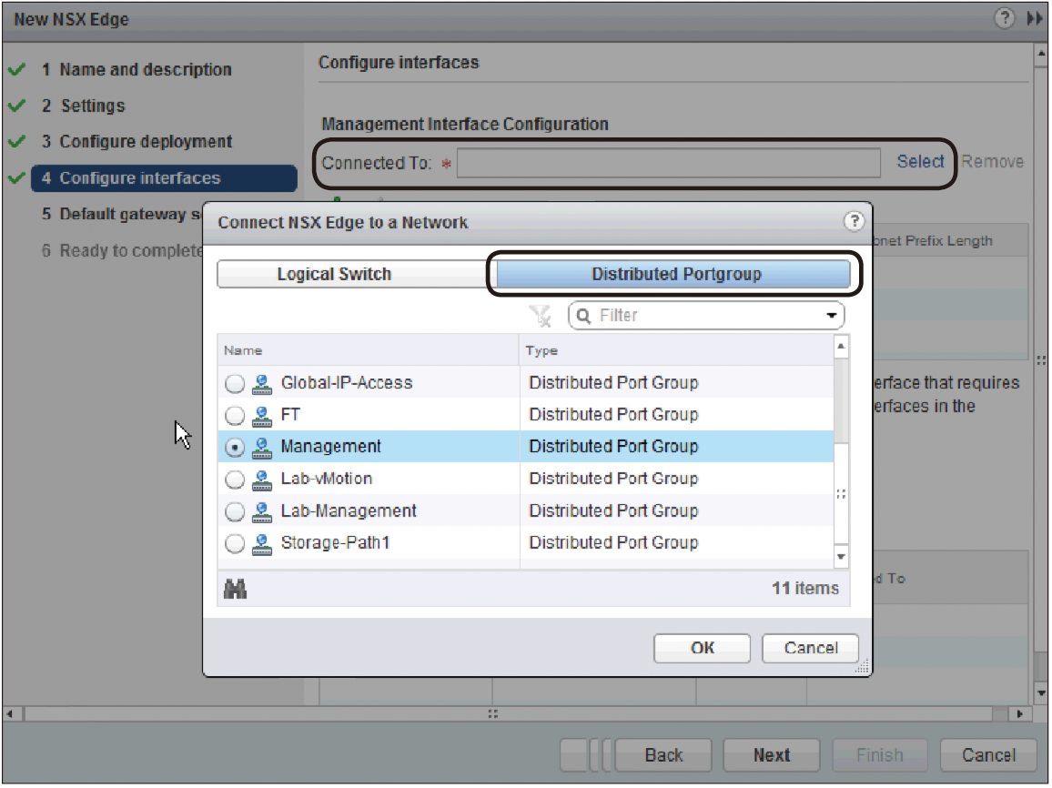1052x788 pixels.
Task: Switch to the Logical Switch tab
Action: [x=356, y=274]
